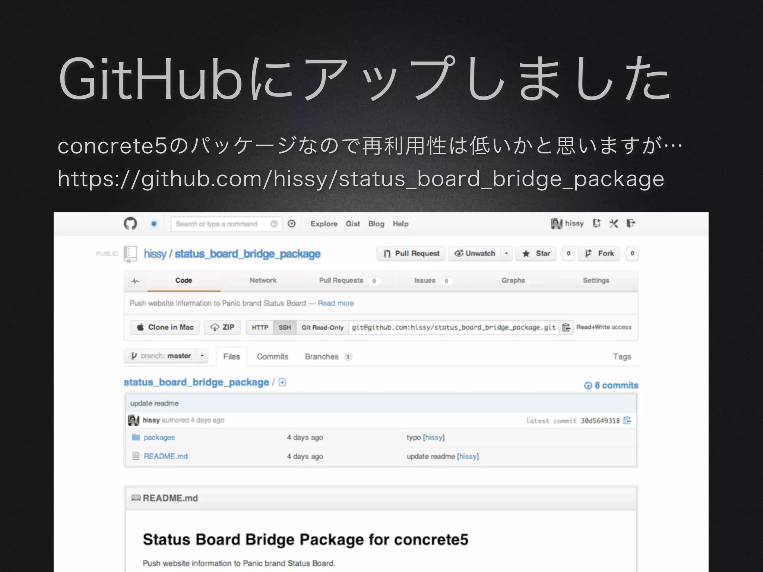The height and width of the screenshot is (572, 763).
Task: Click the status_board_bridge_package breadcrumb link
Action: pos(196,382)
